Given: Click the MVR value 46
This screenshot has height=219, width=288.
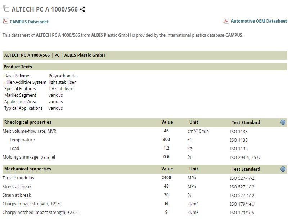Looking at the screenshot, I should click(x=166, y=131).
